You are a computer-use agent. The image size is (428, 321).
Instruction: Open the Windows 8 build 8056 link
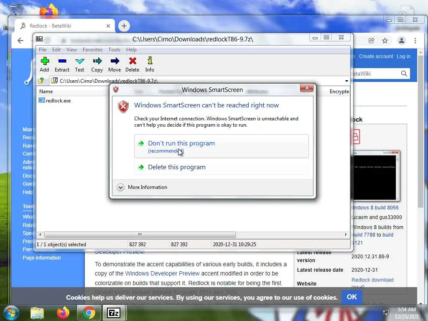point(376,207)
